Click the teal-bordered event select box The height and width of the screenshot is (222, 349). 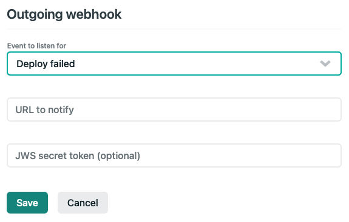(x=174, y=64)
